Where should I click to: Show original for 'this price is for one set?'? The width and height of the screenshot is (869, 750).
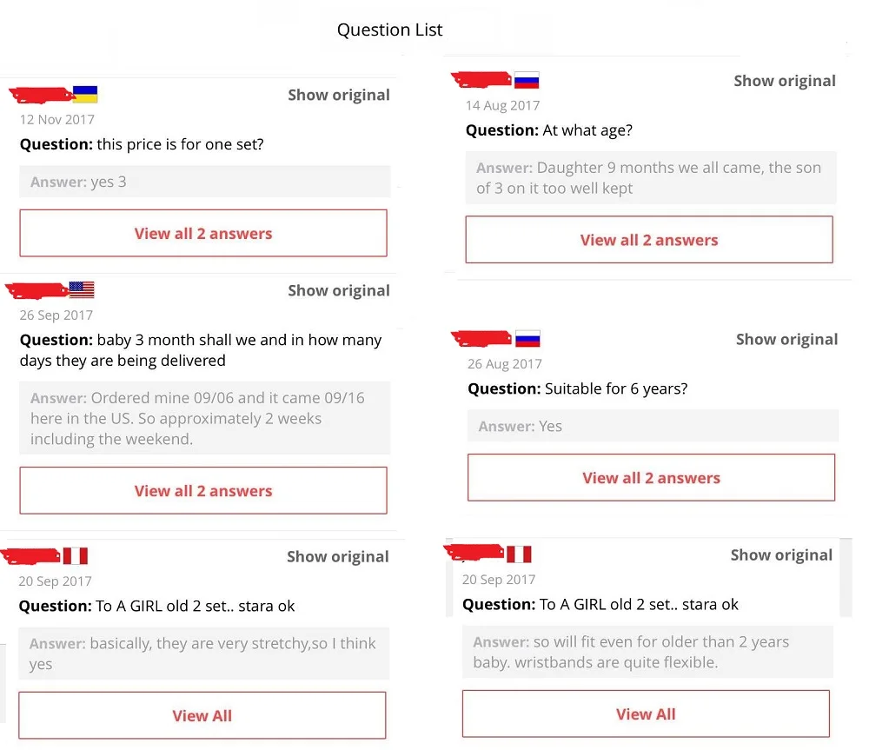(339, 95)
